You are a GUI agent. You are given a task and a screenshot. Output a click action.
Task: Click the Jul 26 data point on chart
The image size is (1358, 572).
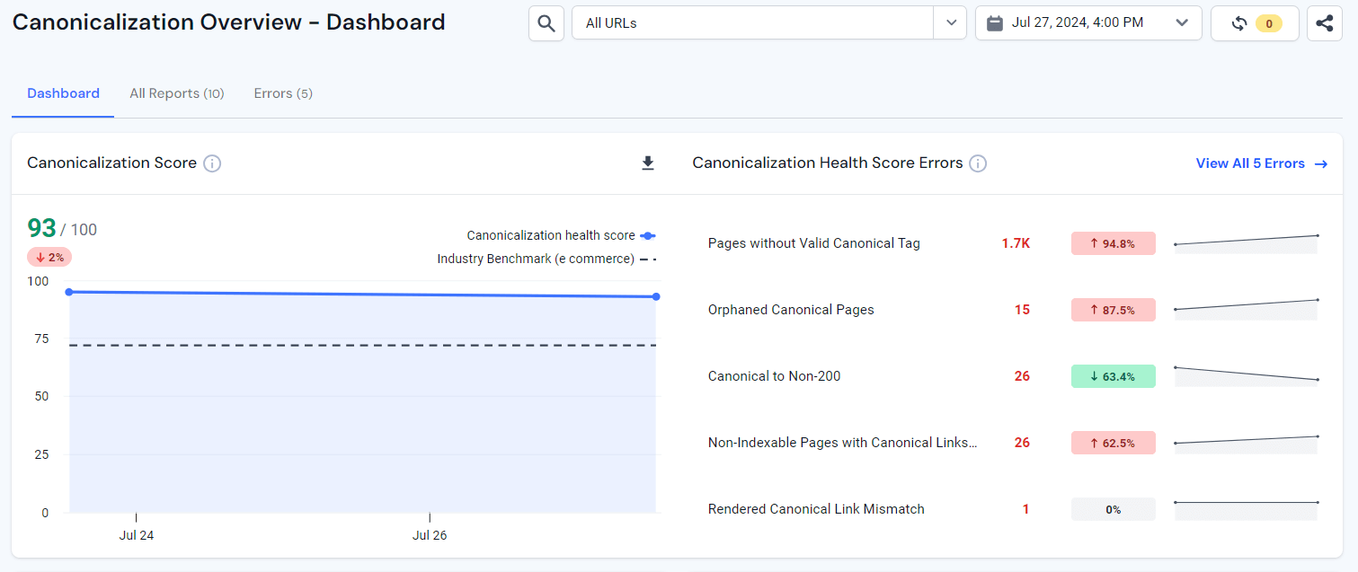click(x=430, y=295)
